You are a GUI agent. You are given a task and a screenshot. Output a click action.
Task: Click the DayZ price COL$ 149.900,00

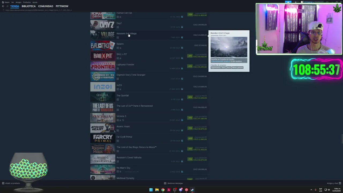200,25
